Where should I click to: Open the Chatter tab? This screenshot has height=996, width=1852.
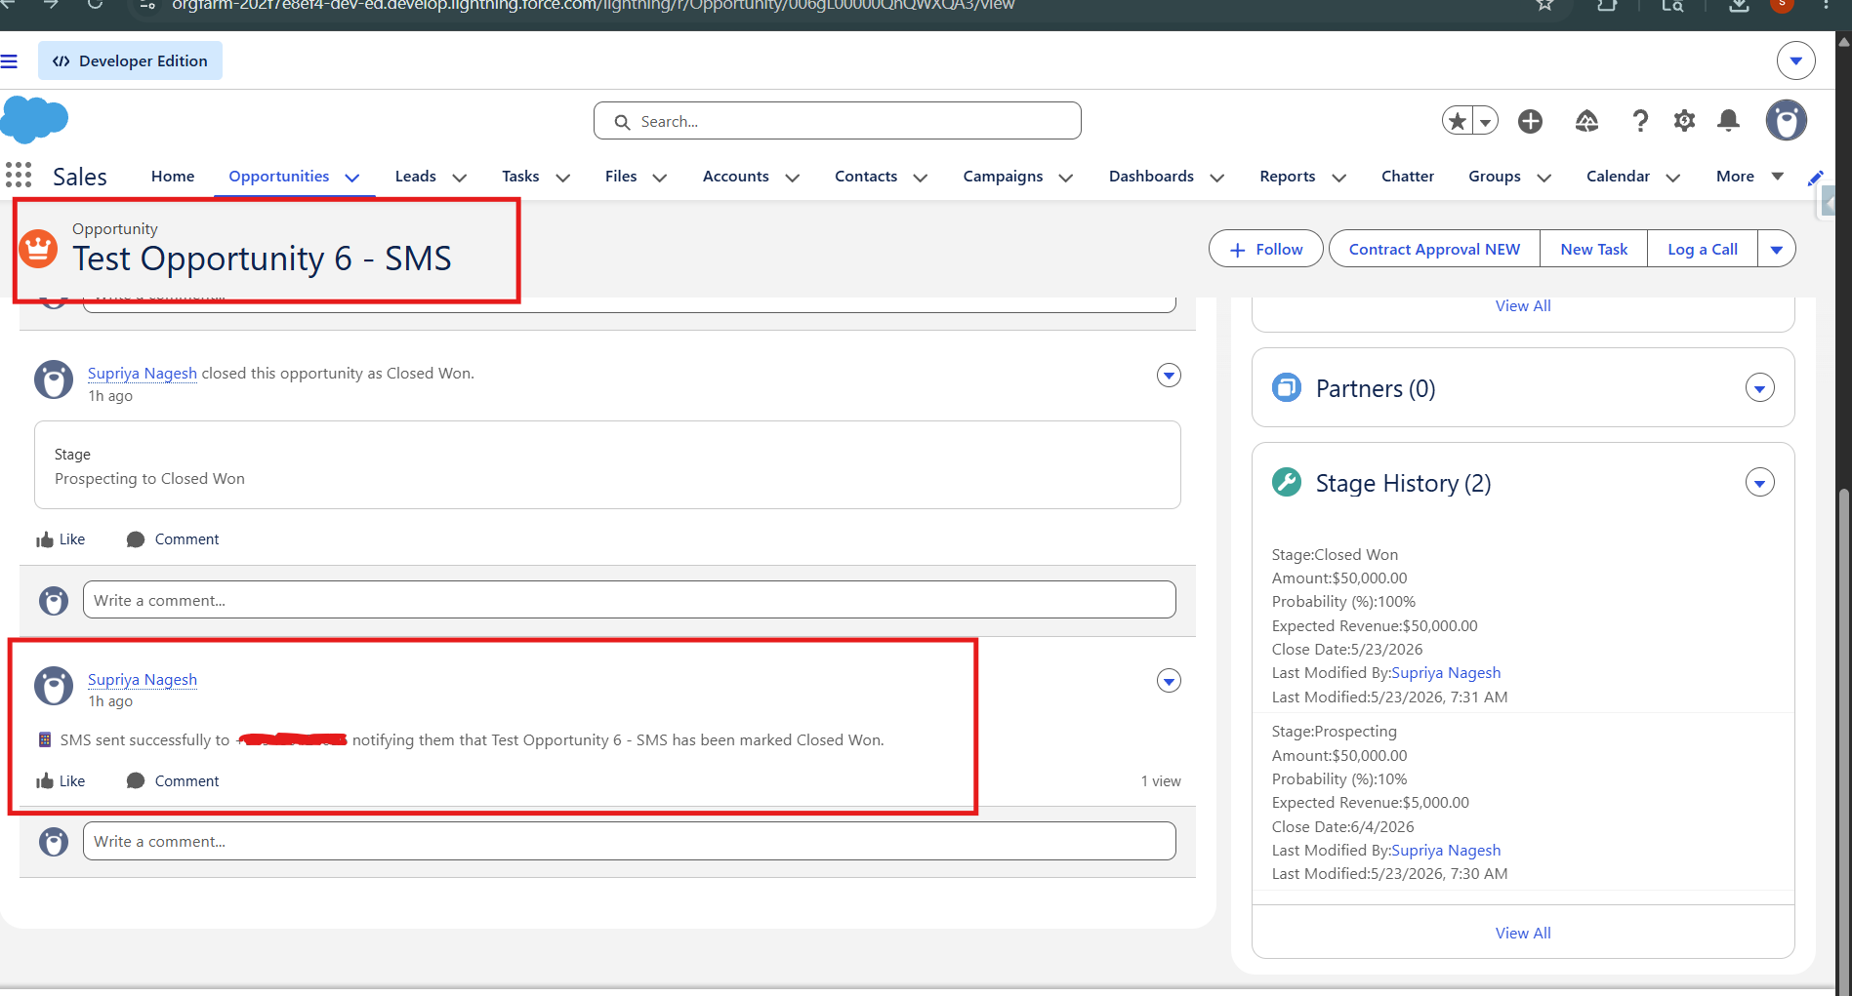1407,177
